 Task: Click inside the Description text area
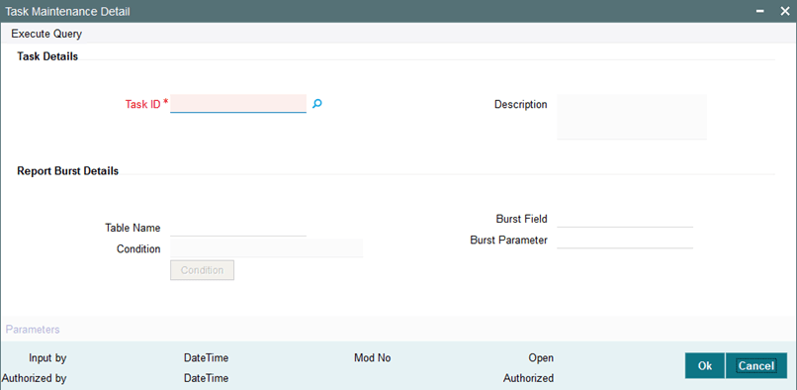click(632, 117)
